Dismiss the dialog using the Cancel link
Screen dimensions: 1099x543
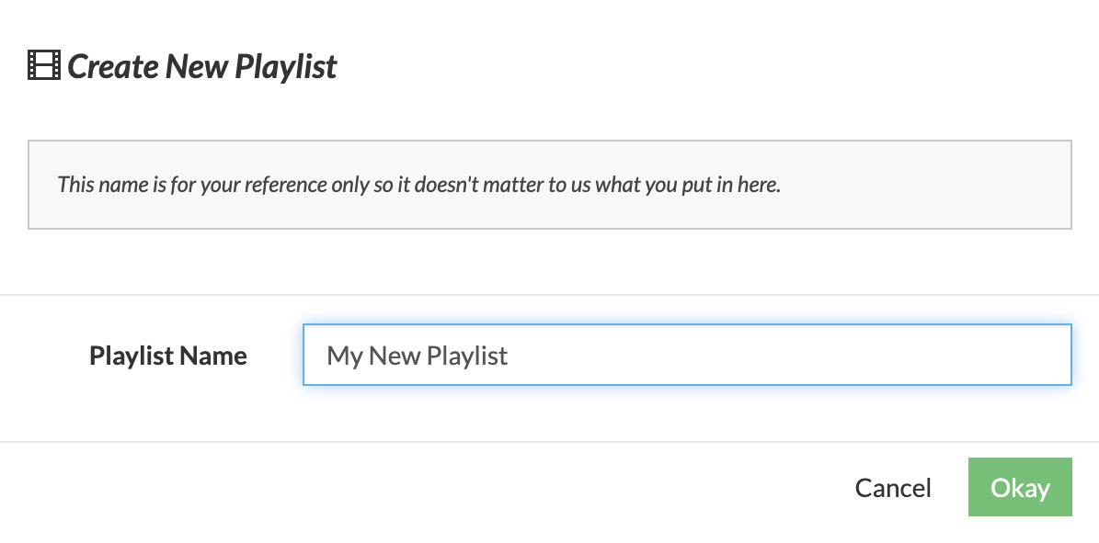893,488
